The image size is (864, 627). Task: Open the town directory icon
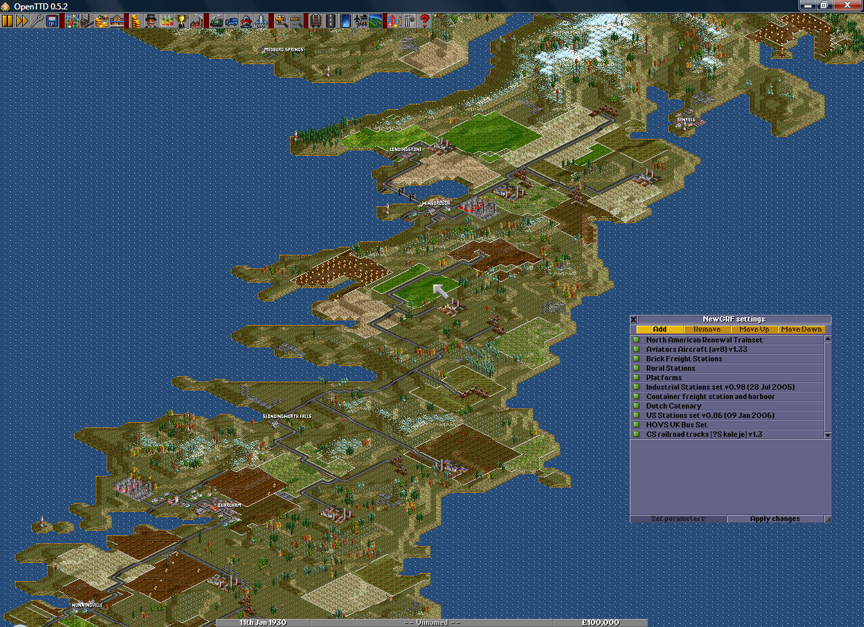[86, 21]
